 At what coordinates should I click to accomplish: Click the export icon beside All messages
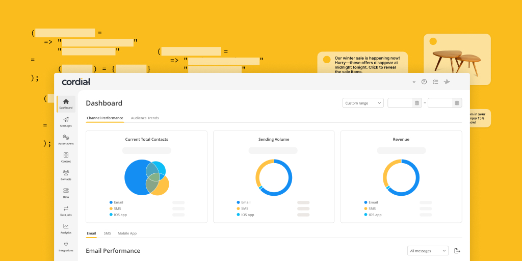click(457, 251)
